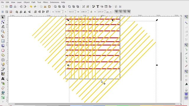The height and width of the screenshot is (106, 189).
Task: Flip selection vertically icon
Action: pos(29,12)
